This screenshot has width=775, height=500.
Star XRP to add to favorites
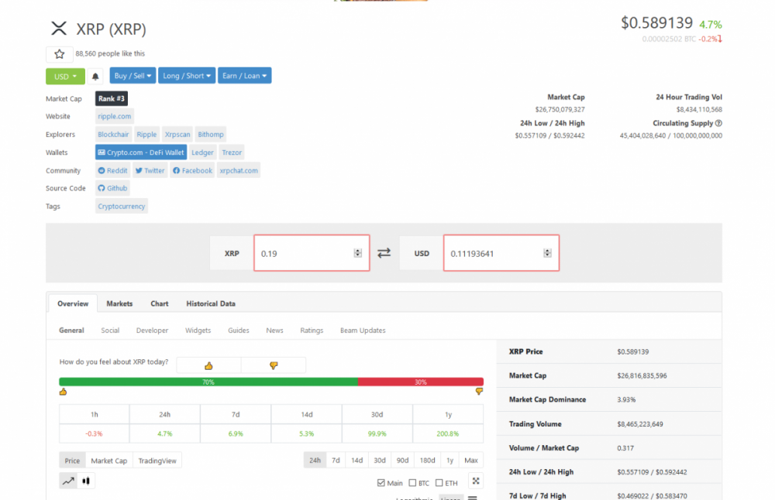[59, 53]
